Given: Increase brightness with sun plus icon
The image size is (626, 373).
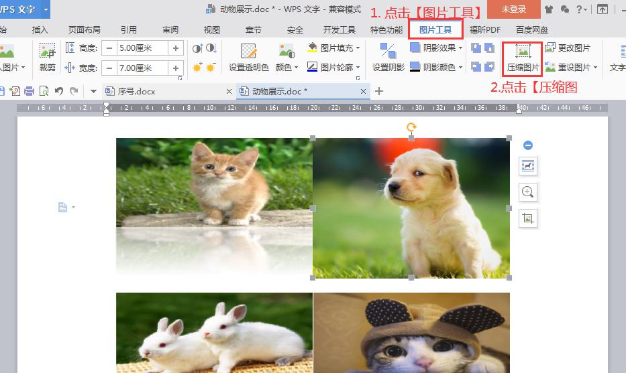Looking at the screenshot, I should 198,67.
